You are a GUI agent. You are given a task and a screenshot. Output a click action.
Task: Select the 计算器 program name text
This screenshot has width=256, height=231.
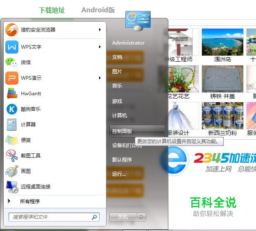point(28,125)
